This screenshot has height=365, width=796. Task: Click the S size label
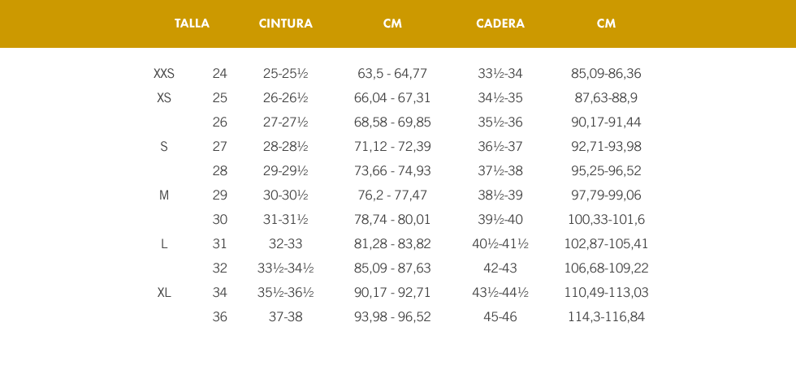coord(164,147)
